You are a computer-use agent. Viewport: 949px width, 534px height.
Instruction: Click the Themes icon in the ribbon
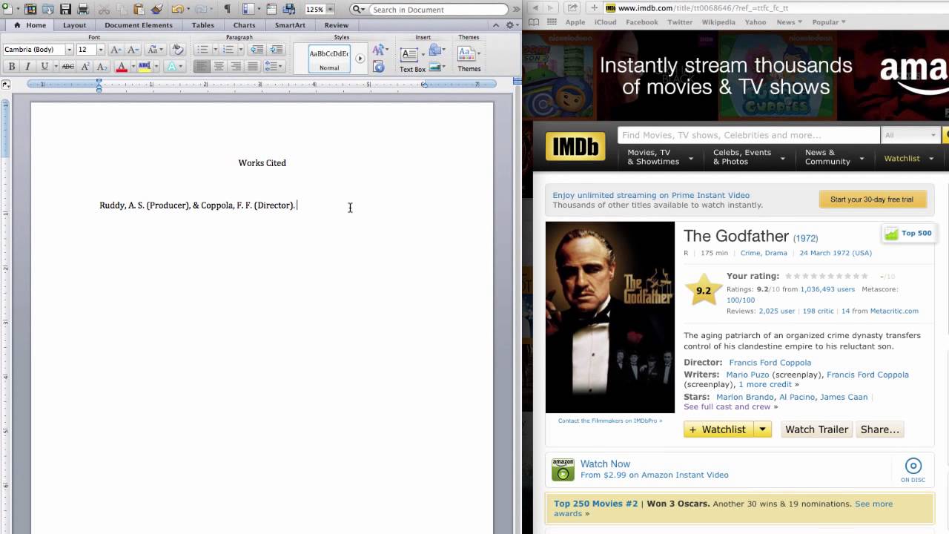[x=466, y=53]
